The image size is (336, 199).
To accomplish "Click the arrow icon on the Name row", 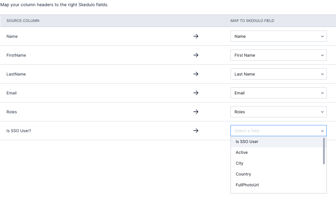I will click(196, 36).
